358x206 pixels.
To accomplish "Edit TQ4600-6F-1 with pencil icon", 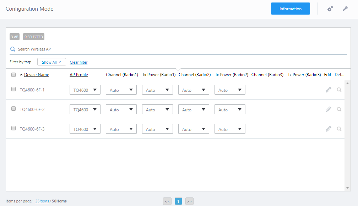I will coord(328,90).
